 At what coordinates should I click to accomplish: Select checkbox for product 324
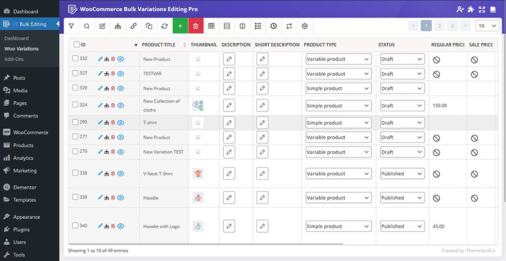coord(75,105)
